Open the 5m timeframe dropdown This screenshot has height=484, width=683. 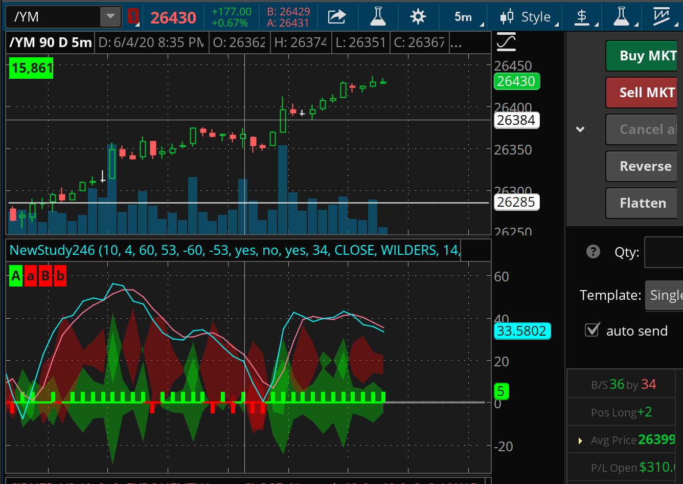pyautogui.click(x=468, y=17)
